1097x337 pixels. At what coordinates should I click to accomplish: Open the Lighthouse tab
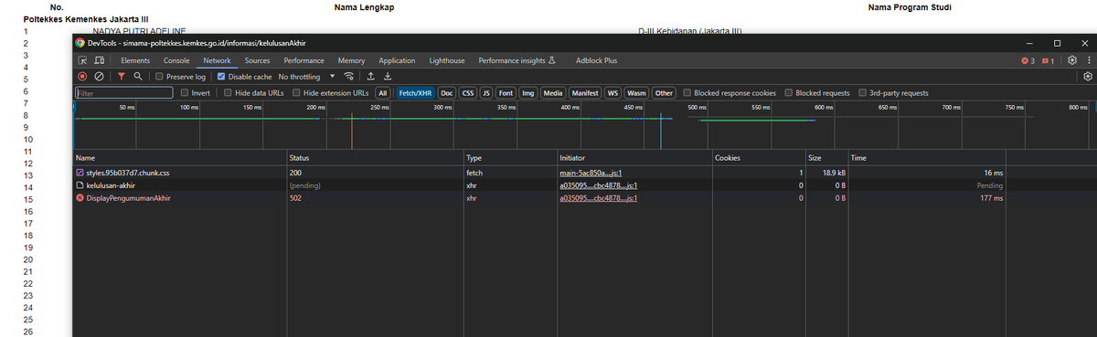447,60
